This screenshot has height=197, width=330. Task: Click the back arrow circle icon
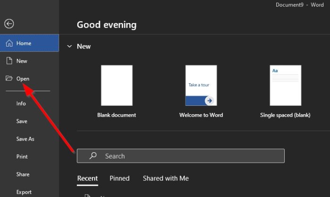click(8, 24)
